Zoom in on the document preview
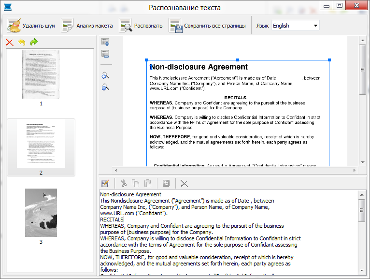 (105, 75)
